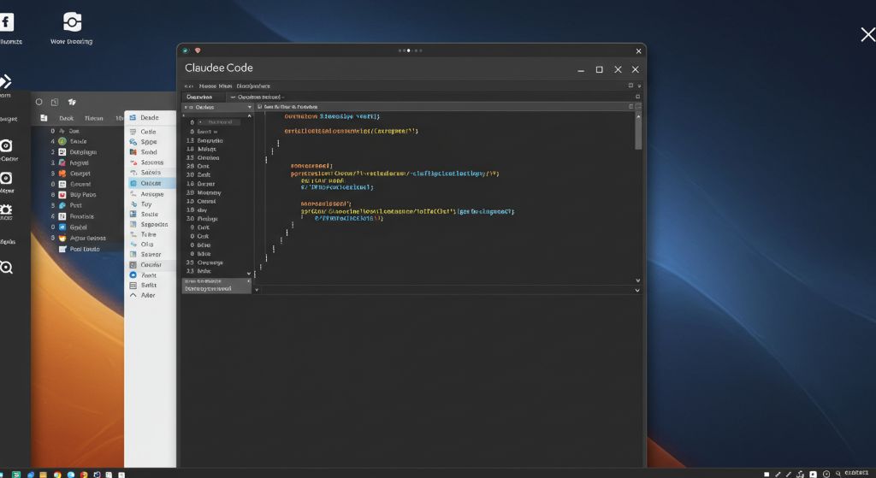Image resolution: width=876 pixels, height=478 pixels.
Task: Click the small square icon at right of tab row
Action: coord(637,97)
